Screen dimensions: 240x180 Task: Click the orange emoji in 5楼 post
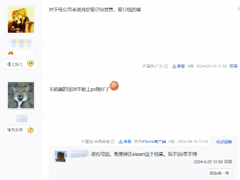coord(114,86)
